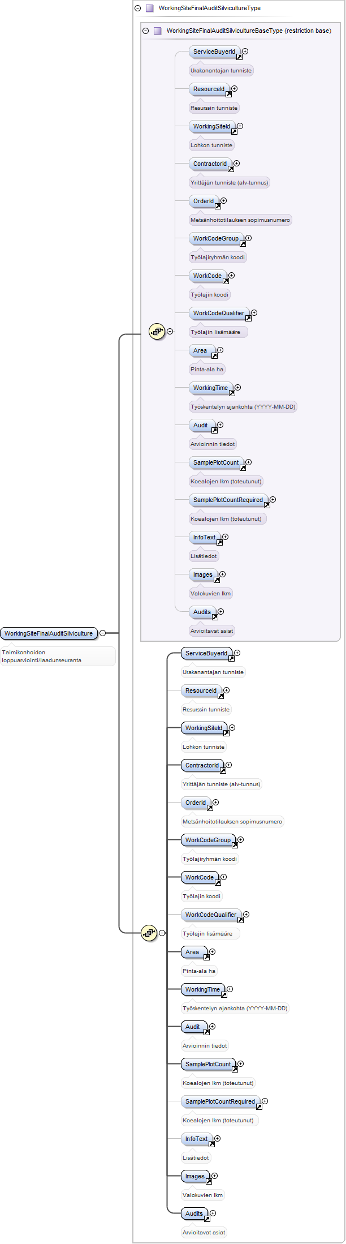Click the reference arrow on WorkCode in the restriction base box
346x1244 pixels.
(226, 281)
